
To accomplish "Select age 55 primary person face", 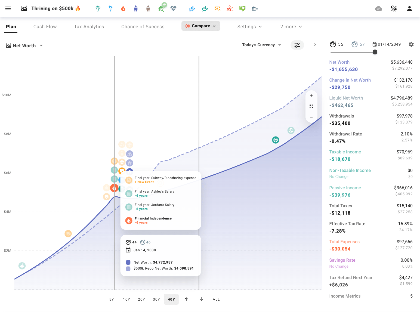I will (x=333, y=44).
